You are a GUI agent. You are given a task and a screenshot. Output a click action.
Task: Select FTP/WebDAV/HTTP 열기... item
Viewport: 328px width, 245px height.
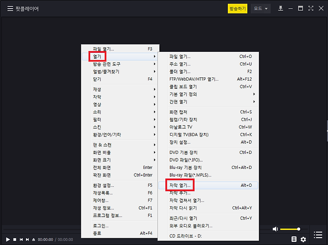[x=208, y=79]
